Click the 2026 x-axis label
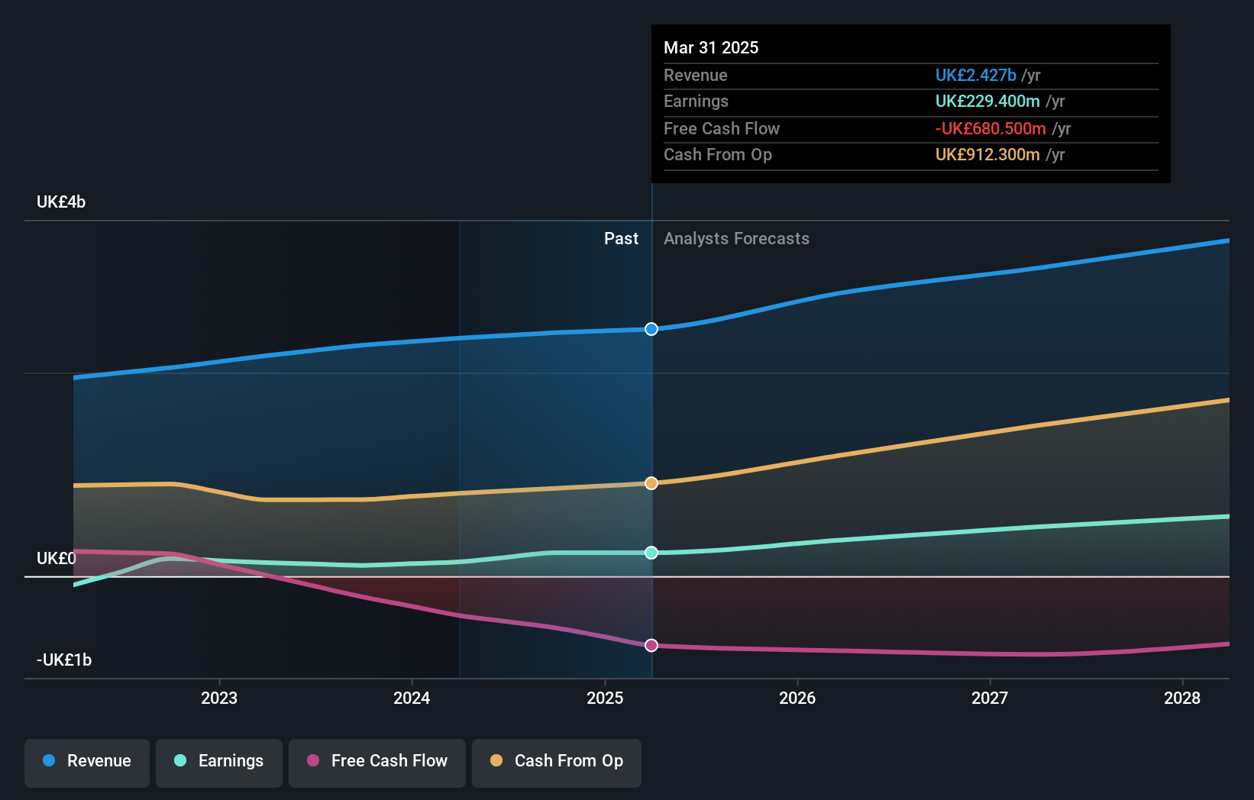This screenshot has width=1254, height=800. click(797, 698)
